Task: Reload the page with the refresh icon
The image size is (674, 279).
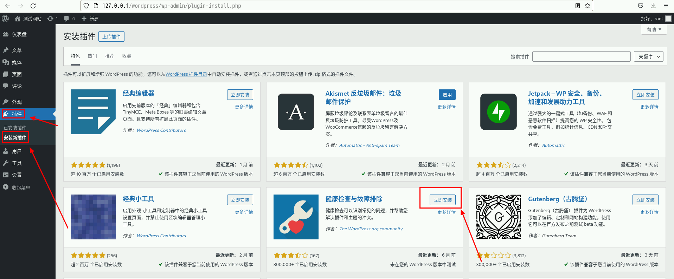Action: 33,6
